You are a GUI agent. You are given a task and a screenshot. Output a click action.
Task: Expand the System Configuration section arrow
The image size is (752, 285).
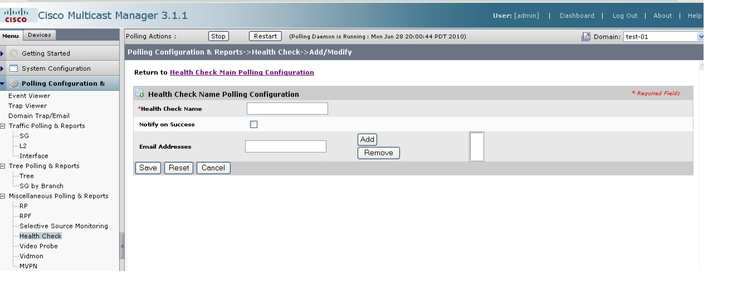pos(2,68)
